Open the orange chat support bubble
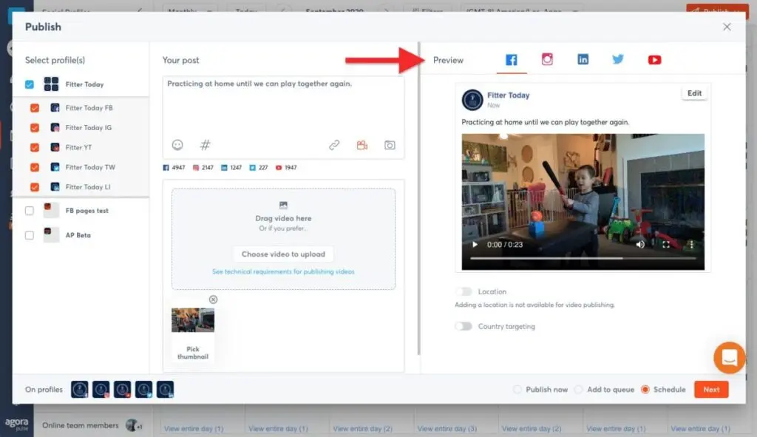This screenshot has height=437, width=757. (729, 358)
